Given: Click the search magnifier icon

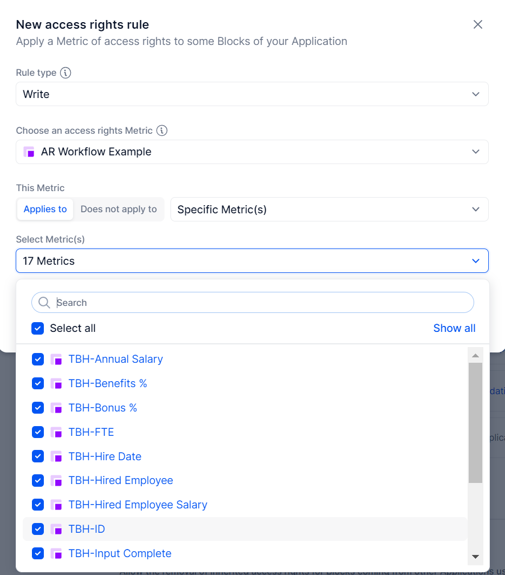Looking at the screenshot, I should tap(44, 303).
